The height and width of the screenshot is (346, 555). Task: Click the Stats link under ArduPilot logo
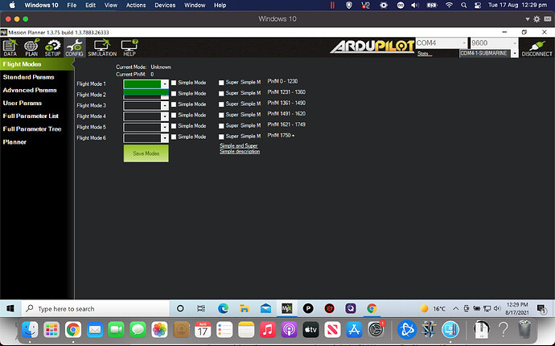pos(424,54)
